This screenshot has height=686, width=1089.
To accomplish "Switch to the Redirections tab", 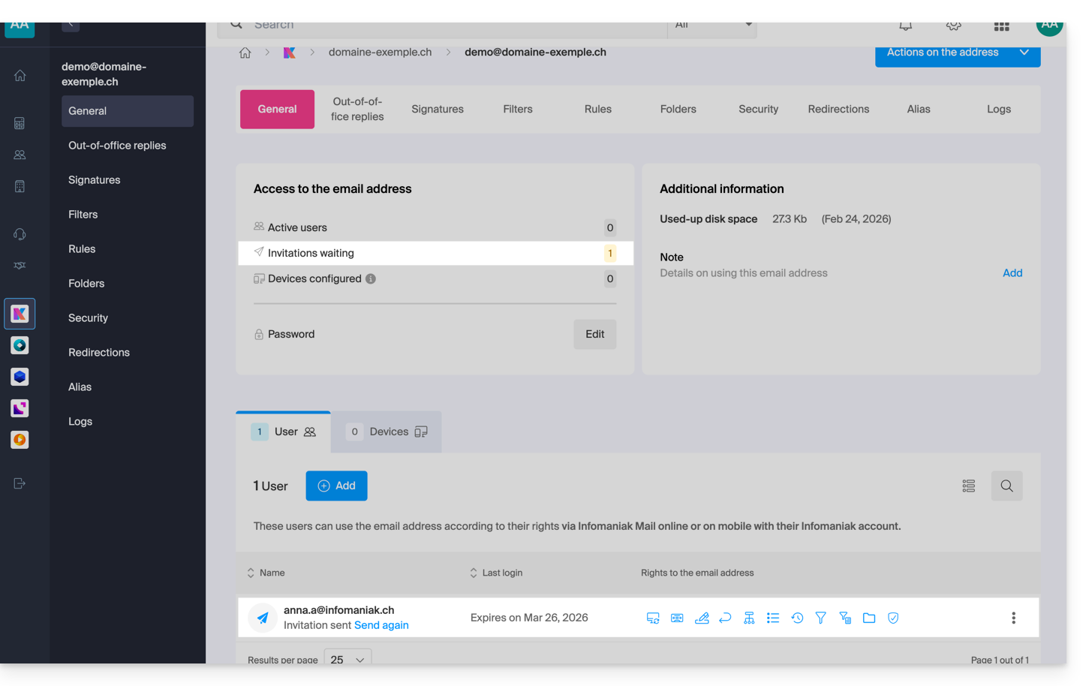I will point(838,109).
